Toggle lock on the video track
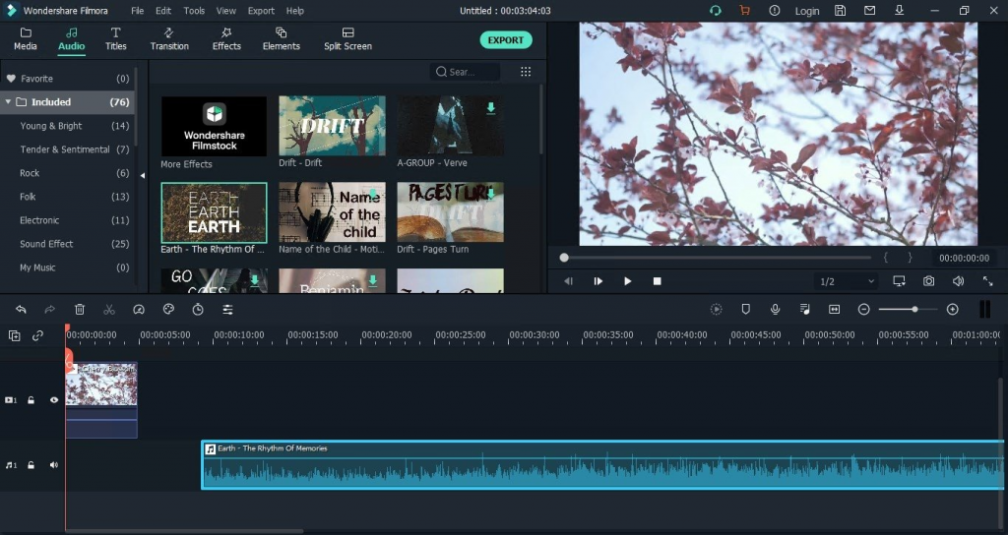Viewport: 1008px width, 535px height. click(31, 400)
